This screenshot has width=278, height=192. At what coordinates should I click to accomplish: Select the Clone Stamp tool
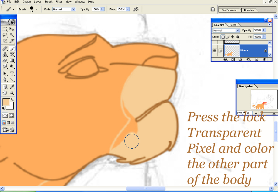click(x=5, y=54)
